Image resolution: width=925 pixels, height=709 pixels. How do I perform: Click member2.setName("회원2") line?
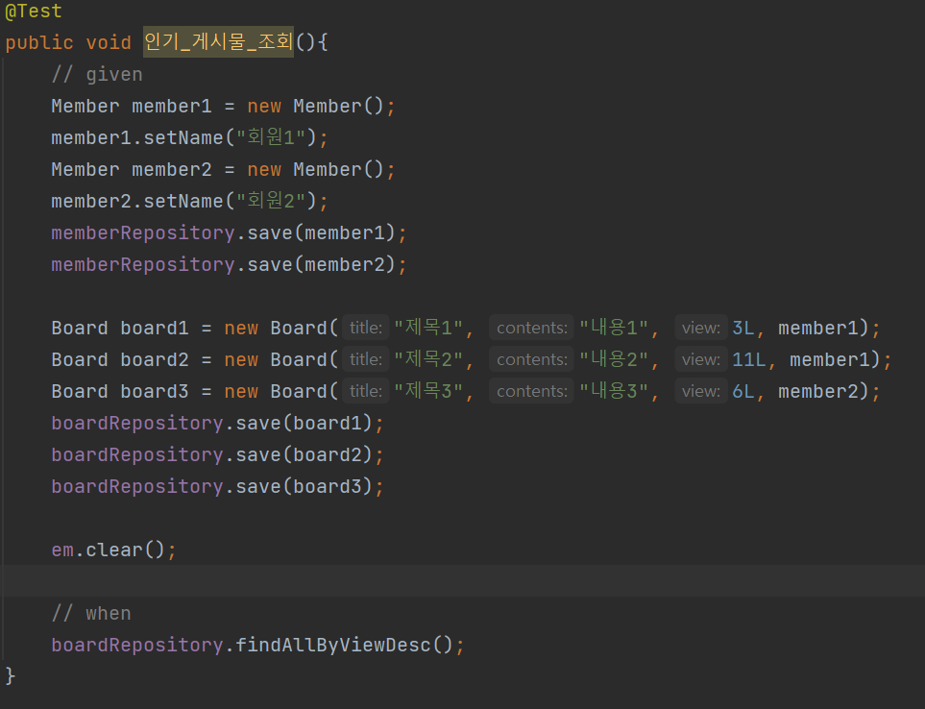click(189, 201)
